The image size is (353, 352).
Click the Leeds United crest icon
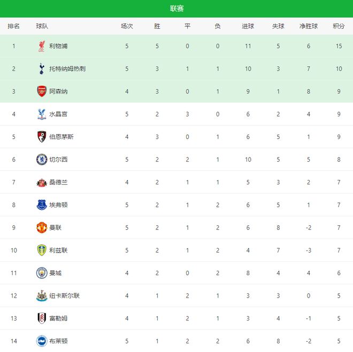42,251
